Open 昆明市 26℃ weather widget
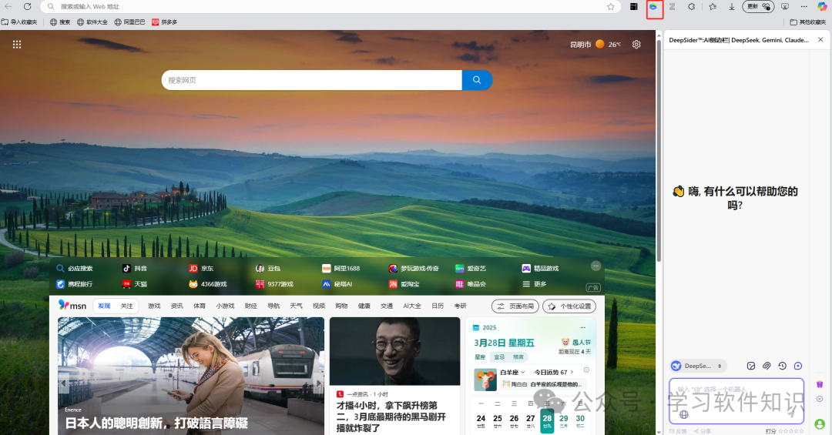This screenshot has width=832, height=435. (x=595, y=45)
